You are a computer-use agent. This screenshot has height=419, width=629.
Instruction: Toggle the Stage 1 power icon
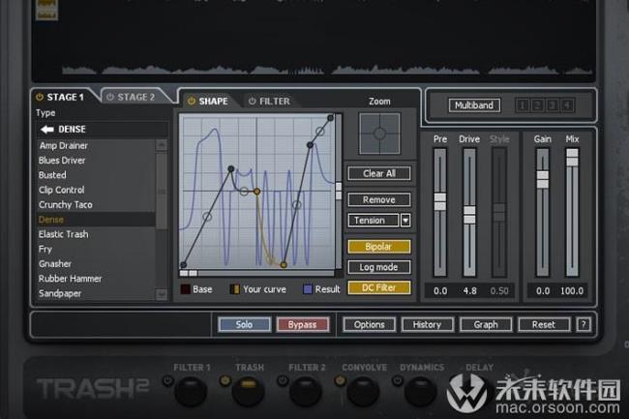[x=40, y=97]
